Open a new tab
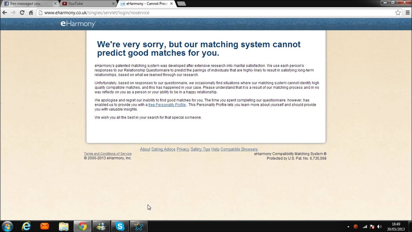412x232 pixels. (x=181, y=4)
